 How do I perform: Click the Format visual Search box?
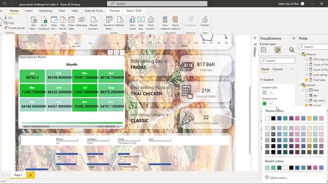[x=278, y=61]
